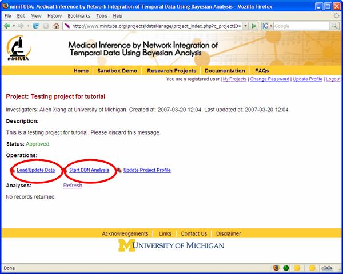Image resolution: width=343 pixels, height=274 pixels.
Task: Open the forward history dropdown arrow
Action: tap(28, 26)
